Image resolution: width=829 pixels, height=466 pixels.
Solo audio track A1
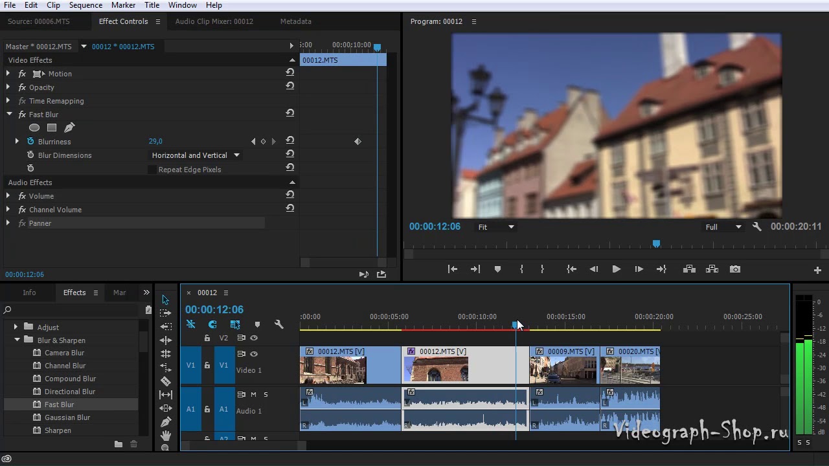click(x=266, y=394)
